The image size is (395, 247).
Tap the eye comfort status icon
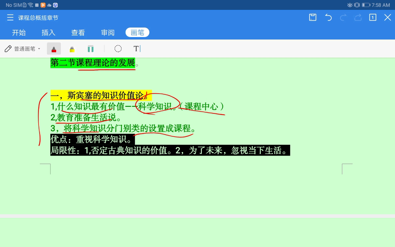[350, 5]
